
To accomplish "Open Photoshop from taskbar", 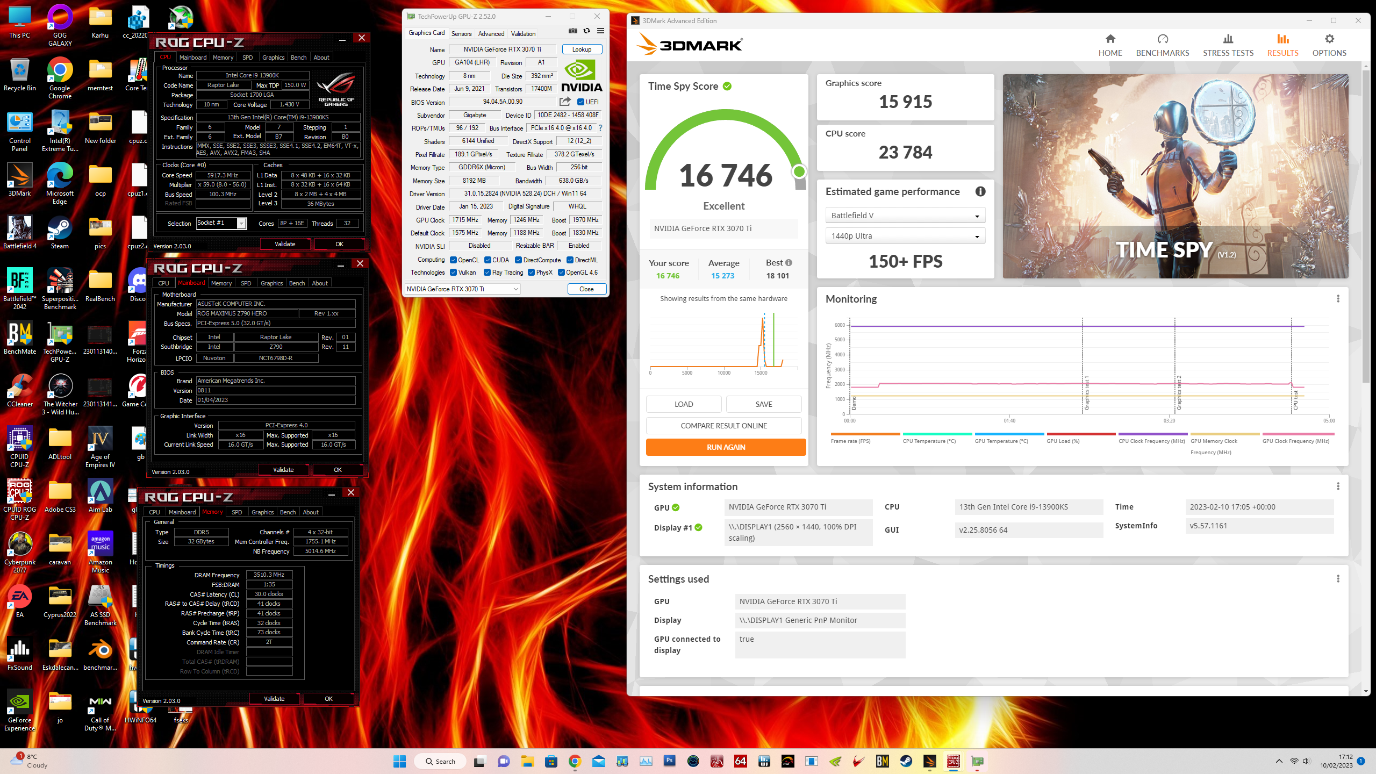I will click(669, 761).
